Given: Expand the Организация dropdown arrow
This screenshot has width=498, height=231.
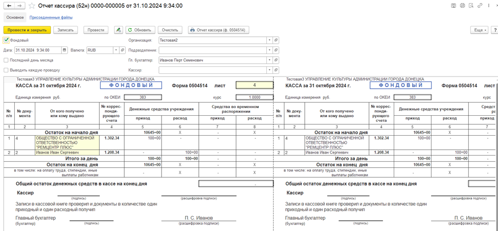Looking at the screenshot, I should point(269,40).
